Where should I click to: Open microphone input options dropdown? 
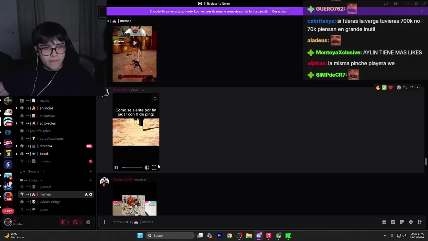point(68,222)
